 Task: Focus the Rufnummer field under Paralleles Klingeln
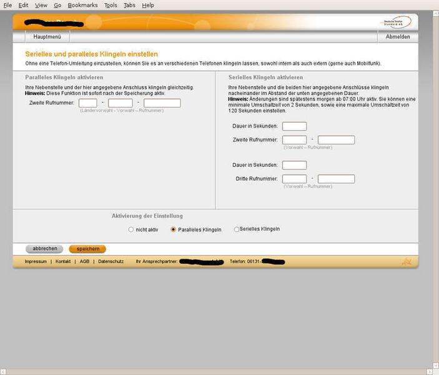point(162,103)
